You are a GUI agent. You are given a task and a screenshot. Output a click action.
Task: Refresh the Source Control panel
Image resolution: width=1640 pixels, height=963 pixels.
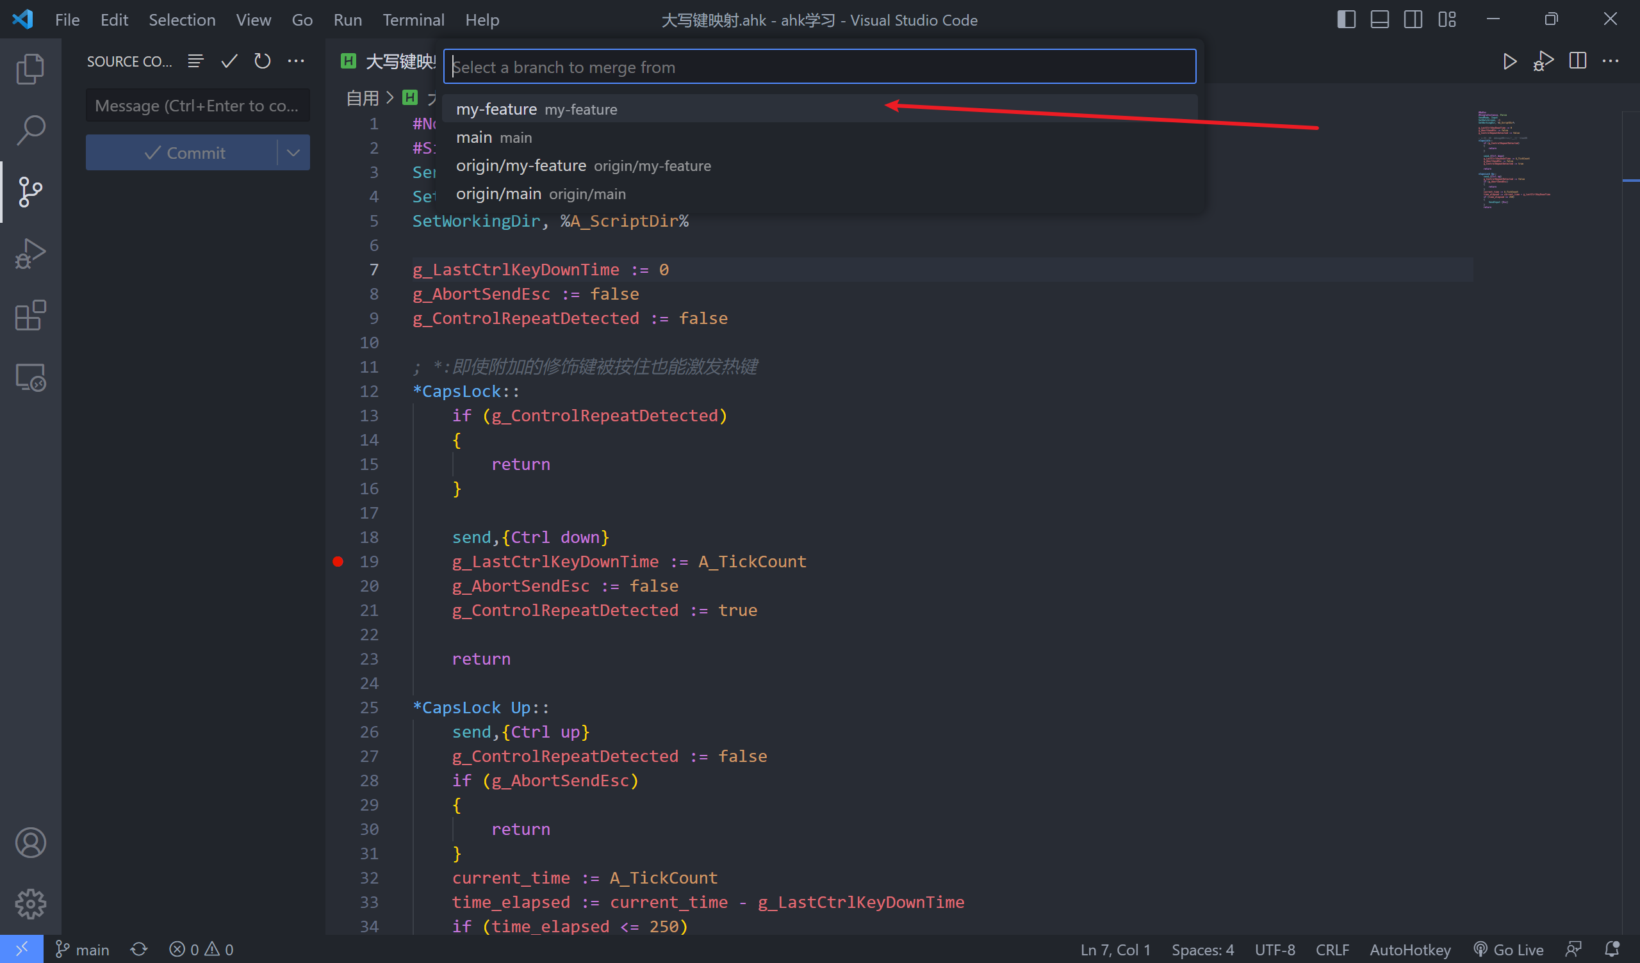point(262,61)
